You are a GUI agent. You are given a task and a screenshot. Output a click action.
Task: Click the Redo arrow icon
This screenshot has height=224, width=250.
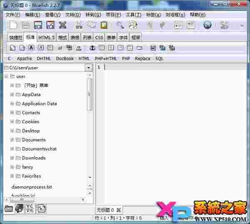162,25
